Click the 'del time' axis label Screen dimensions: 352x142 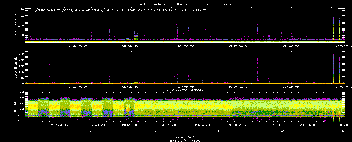coord(15,107)
